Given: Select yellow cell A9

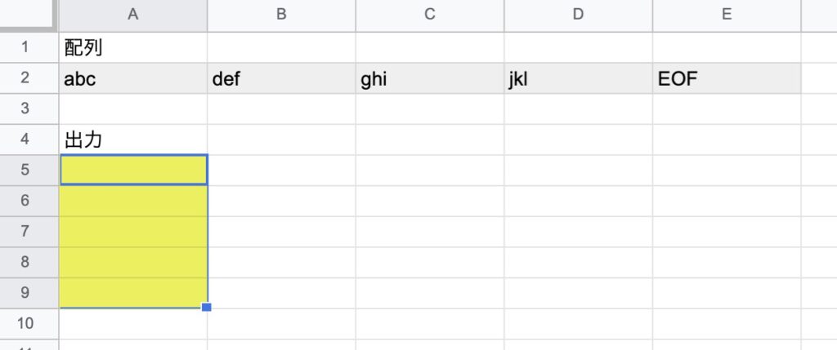Looking at the screenshot, I should pyautogui.click(x=133, y=293).
